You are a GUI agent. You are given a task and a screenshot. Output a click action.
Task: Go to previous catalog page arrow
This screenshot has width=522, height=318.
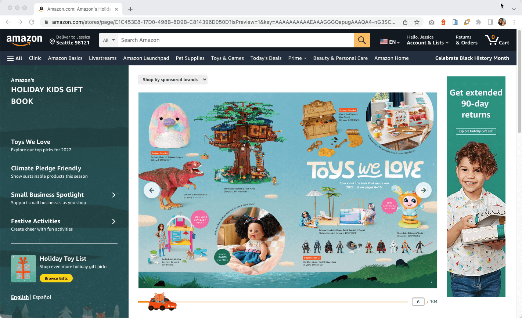pyautogui.click(x=152, y=190)
